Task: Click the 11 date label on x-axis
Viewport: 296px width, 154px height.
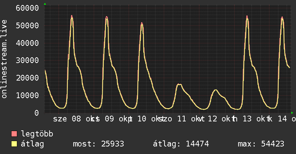Action: pyautogui.click(x=182, y=119)
